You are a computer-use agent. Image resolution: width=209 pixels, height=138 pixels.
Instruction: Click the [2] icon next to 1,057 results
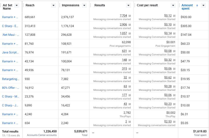tap(130, 34)
